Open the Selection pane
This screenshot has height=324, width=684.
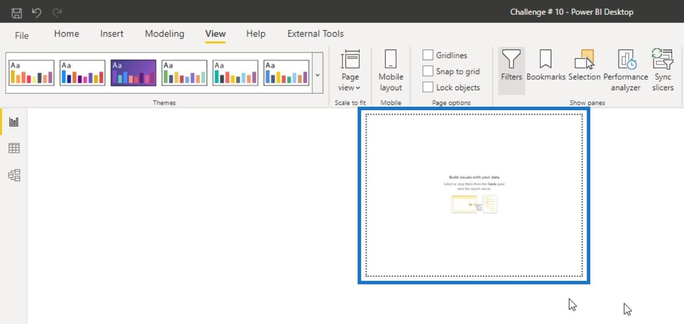(x=584, y=66)
